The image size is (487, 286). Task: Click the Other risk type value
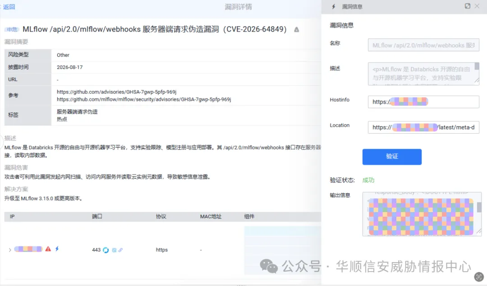tap(63, 55)
